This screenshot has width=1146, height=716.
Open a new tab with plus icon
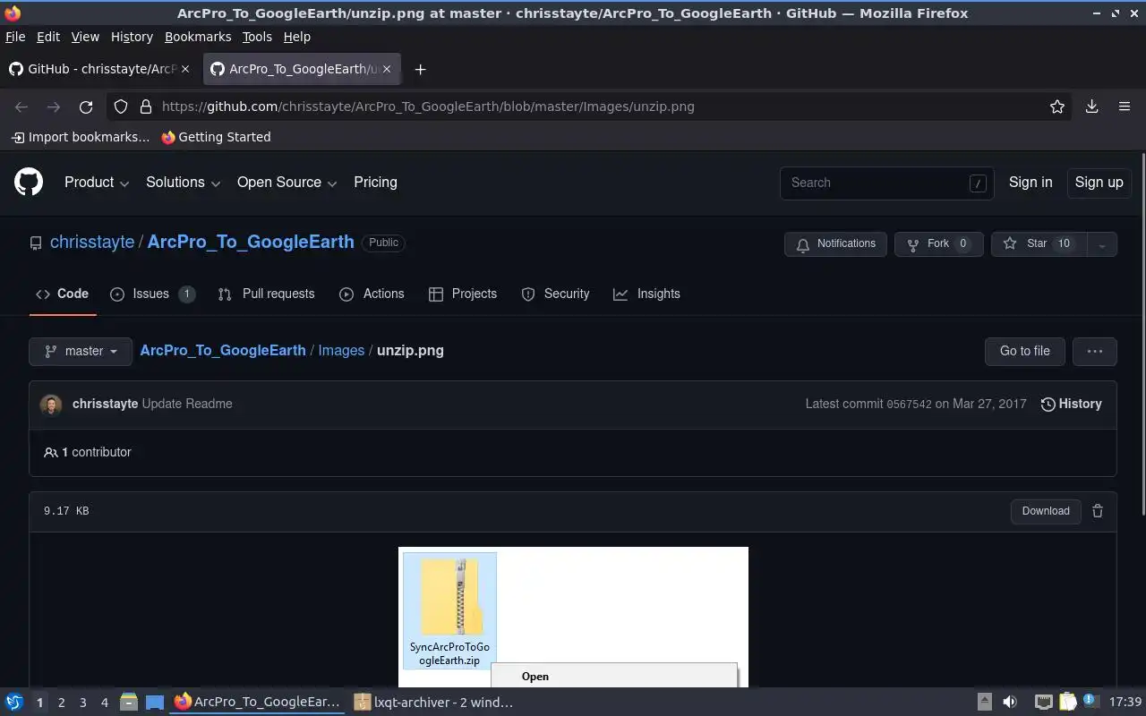(420, 69)
